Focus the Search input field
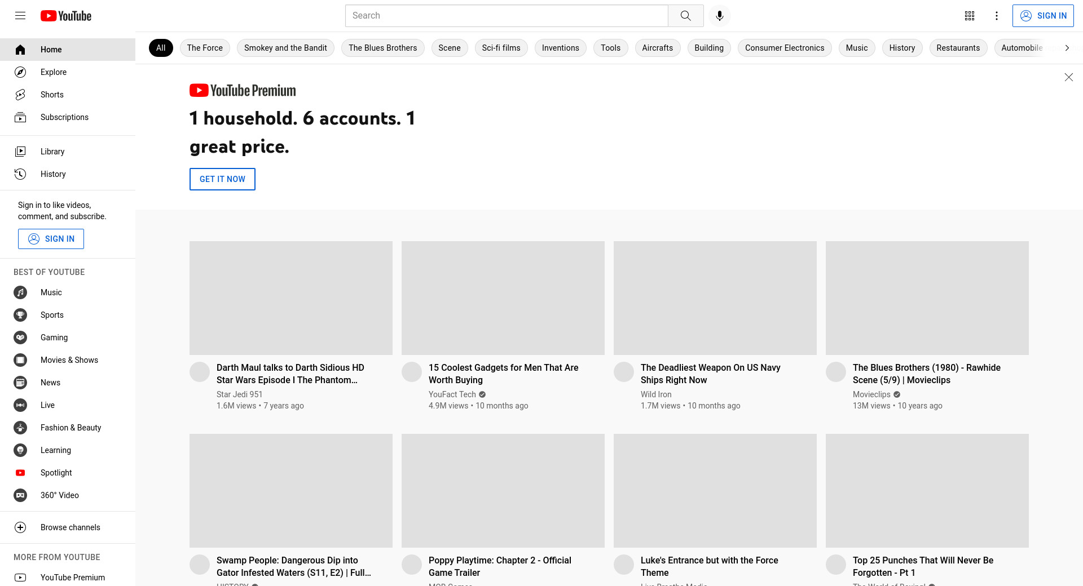Screen dimensions: 1083x586 click(507, 16)
